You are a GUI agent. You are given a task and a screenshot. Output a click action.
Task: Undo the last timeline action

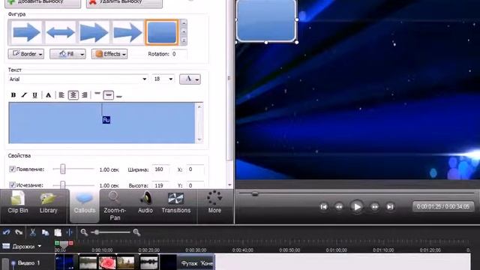pyautogui.click(x=7, y=232)
